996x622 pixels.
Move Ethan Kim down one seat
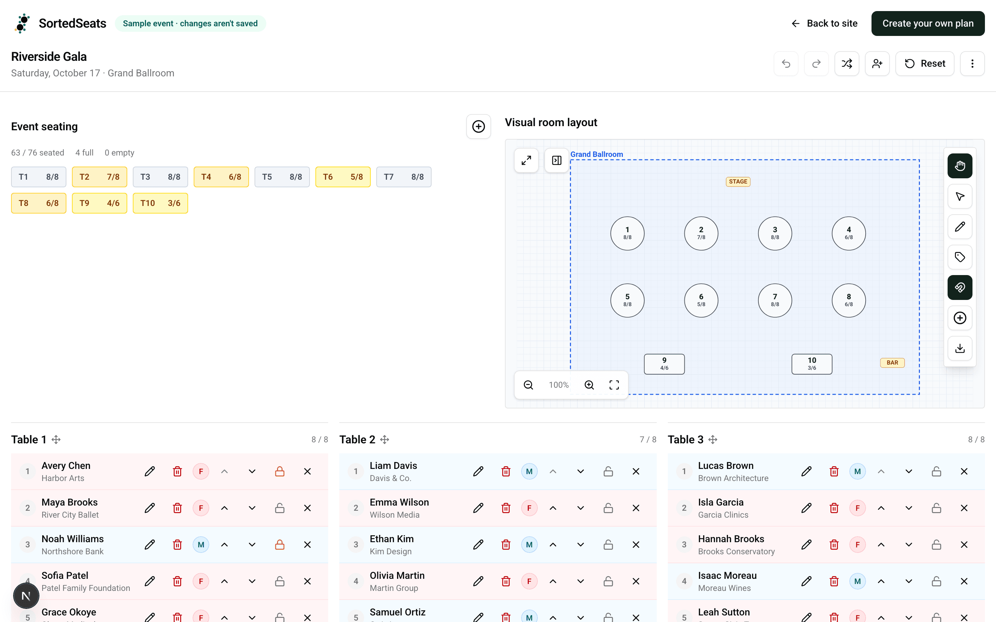(x=580, y=545)
